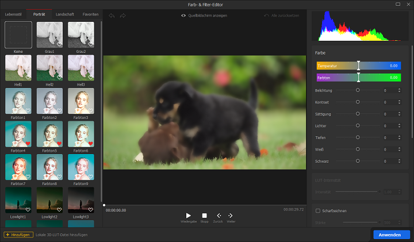Favorite the Farbton9 filter heart
Image resolution: width=414 pixels, height=242 pixels.
click(x=91, y=176)
